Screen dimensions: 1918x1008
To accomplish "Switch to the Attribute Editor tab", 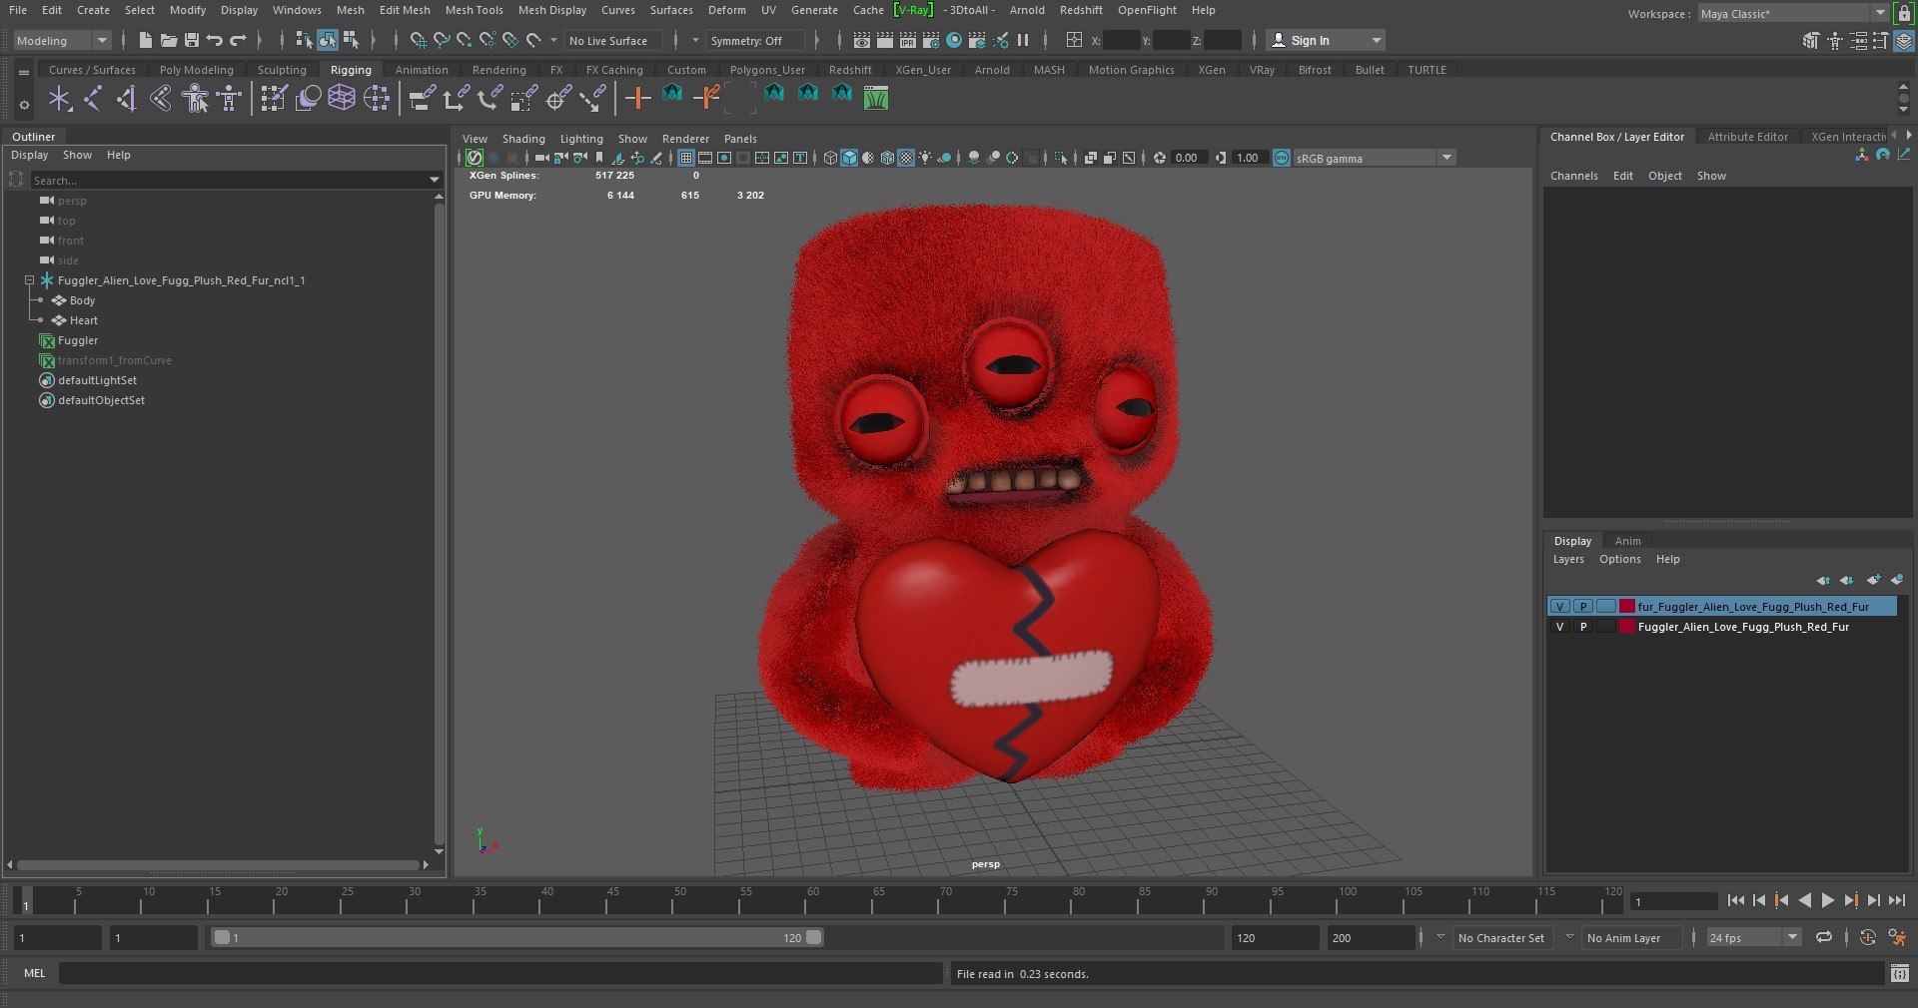I will 1747,137.
